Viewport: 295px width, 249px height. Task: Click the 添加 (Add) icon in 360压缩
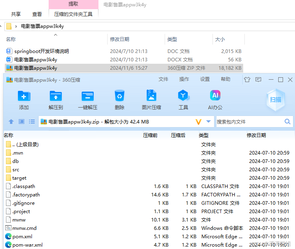[x=24, y=96]
